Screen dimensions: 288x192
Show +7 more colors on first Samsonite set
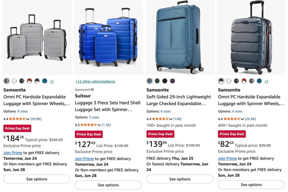click(52, 81)
